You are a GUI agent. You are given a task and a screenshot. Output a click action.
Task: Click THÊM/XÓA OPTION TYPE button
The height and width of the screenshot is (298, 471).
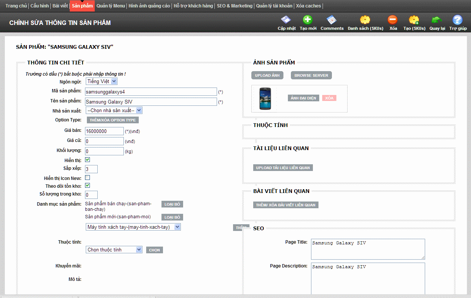pos(113,120)
